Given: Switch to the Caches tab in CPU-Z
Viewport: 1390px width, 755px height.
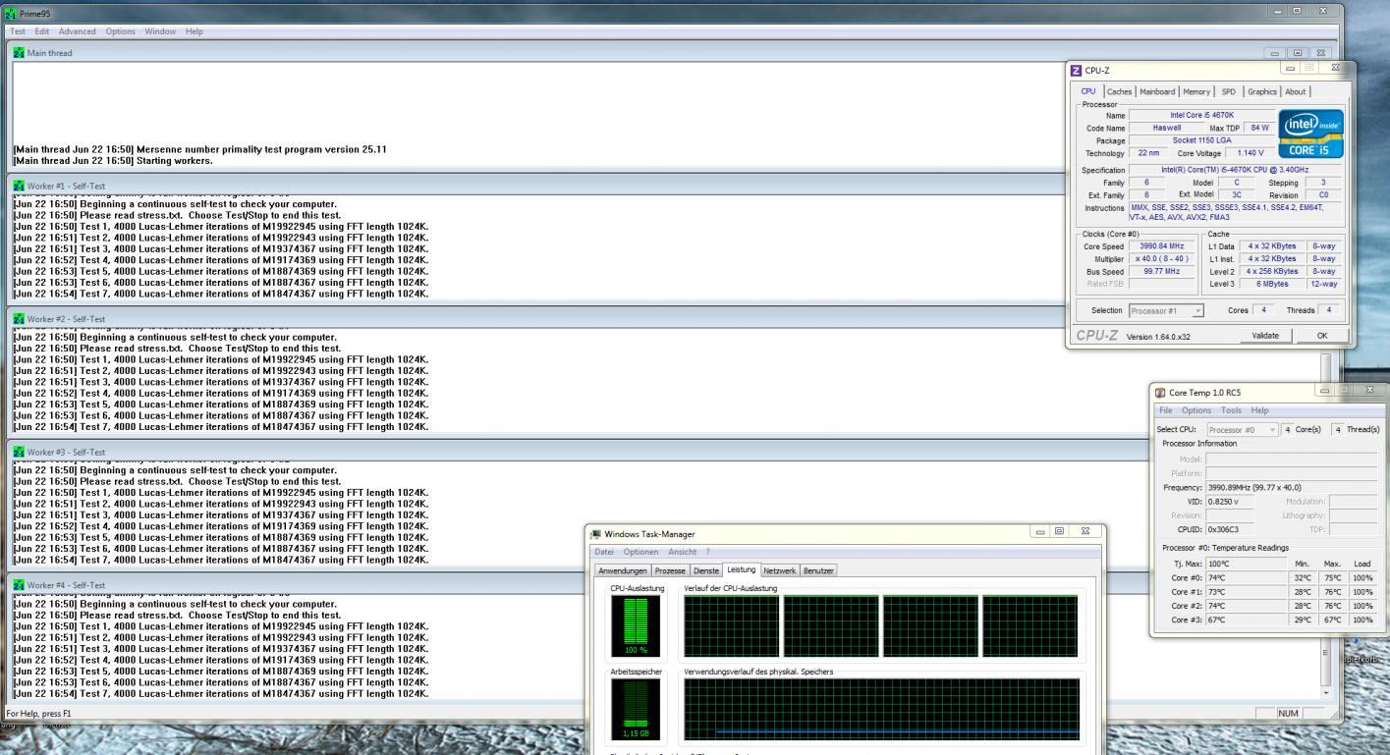Looking at the screenshot, I should click(1119, 92).
